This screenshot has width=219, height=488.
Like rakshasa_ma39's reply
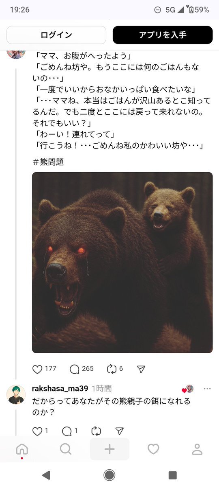pyautogui.click(x=37, y=431)
